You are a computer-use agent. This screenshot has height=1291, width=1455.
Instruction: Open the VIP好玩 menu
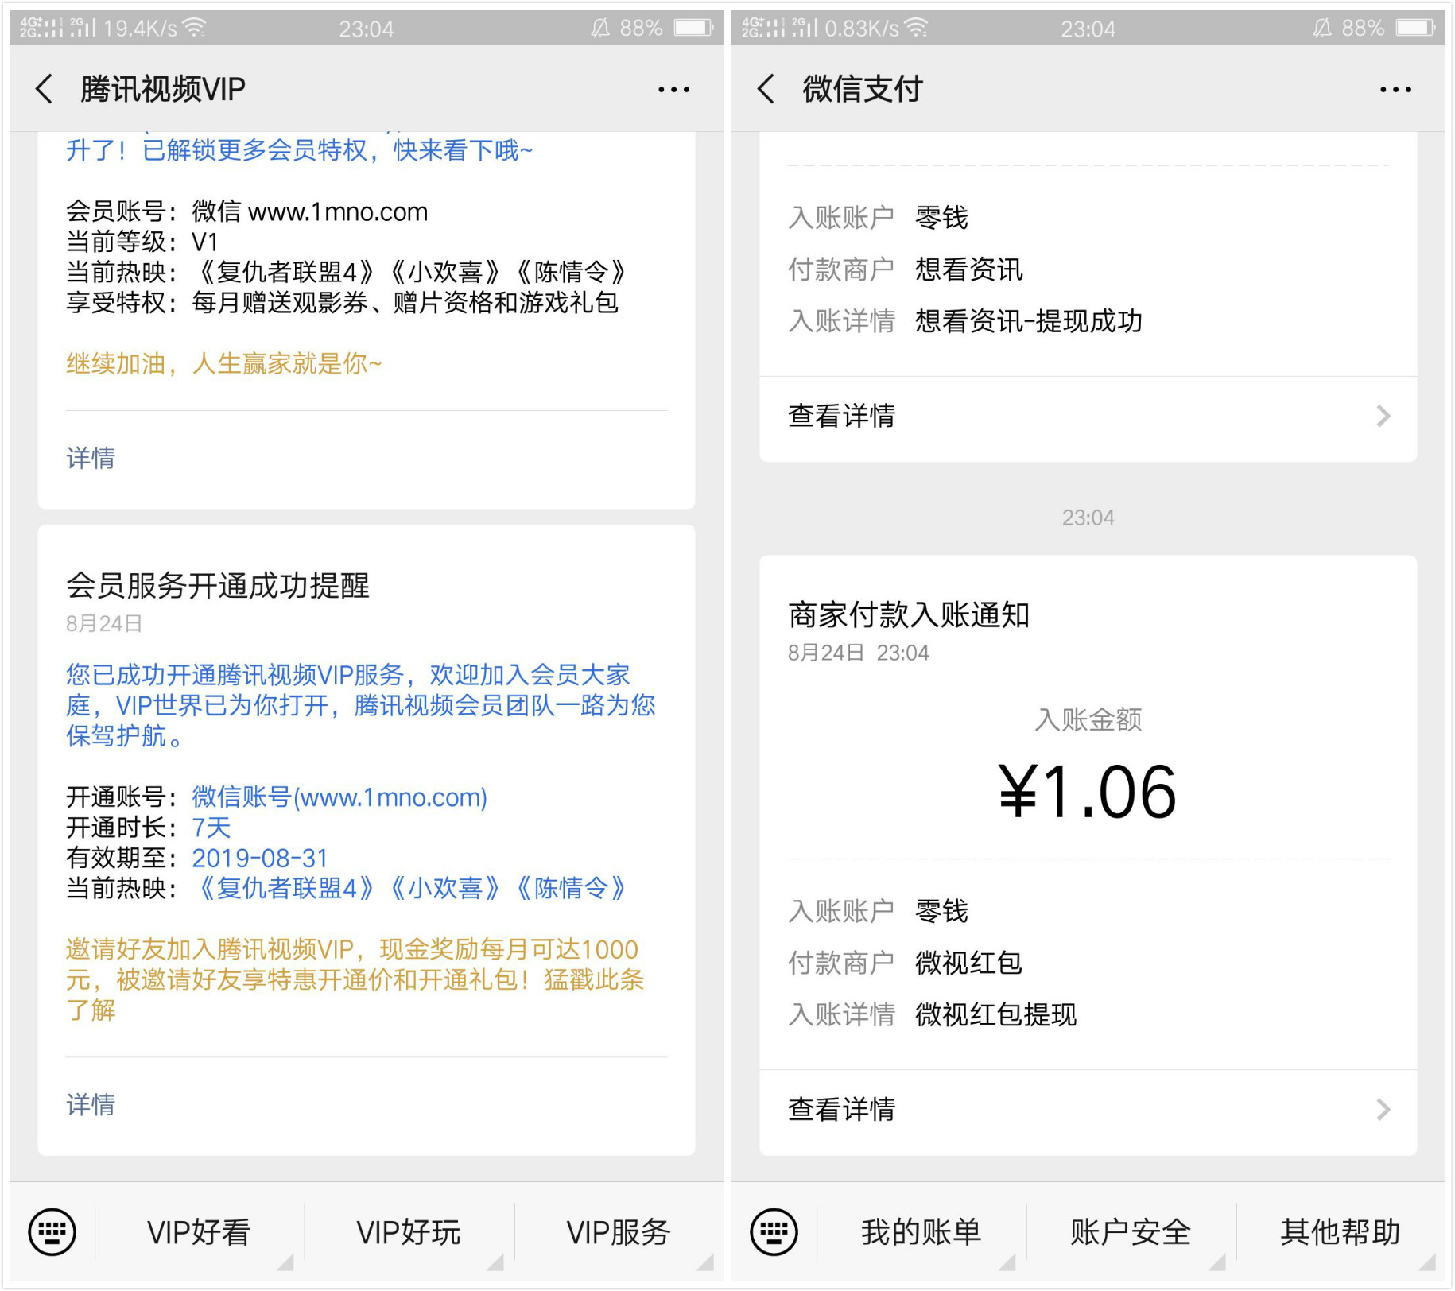409,1232
